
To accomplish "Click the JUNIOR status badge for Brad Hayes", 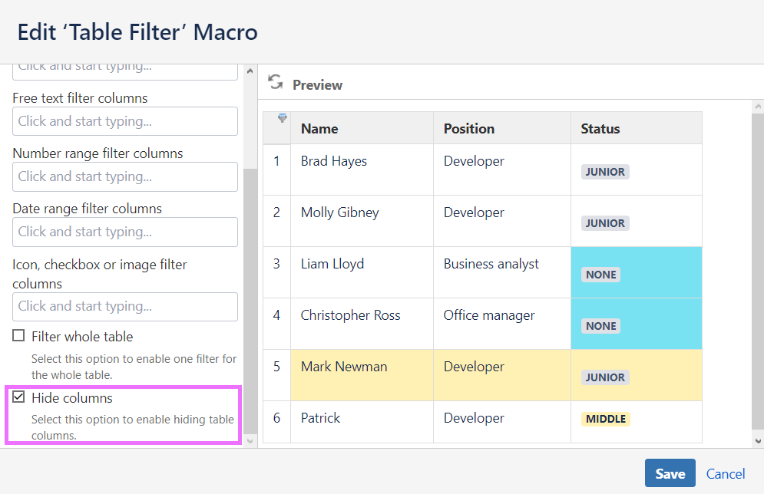I will point(605,172).
